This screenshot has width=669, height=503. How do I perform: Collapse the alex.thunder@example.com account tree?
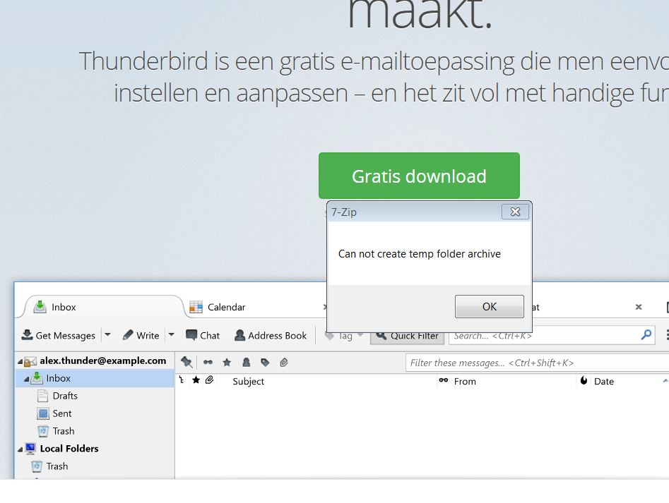(19, 360)
